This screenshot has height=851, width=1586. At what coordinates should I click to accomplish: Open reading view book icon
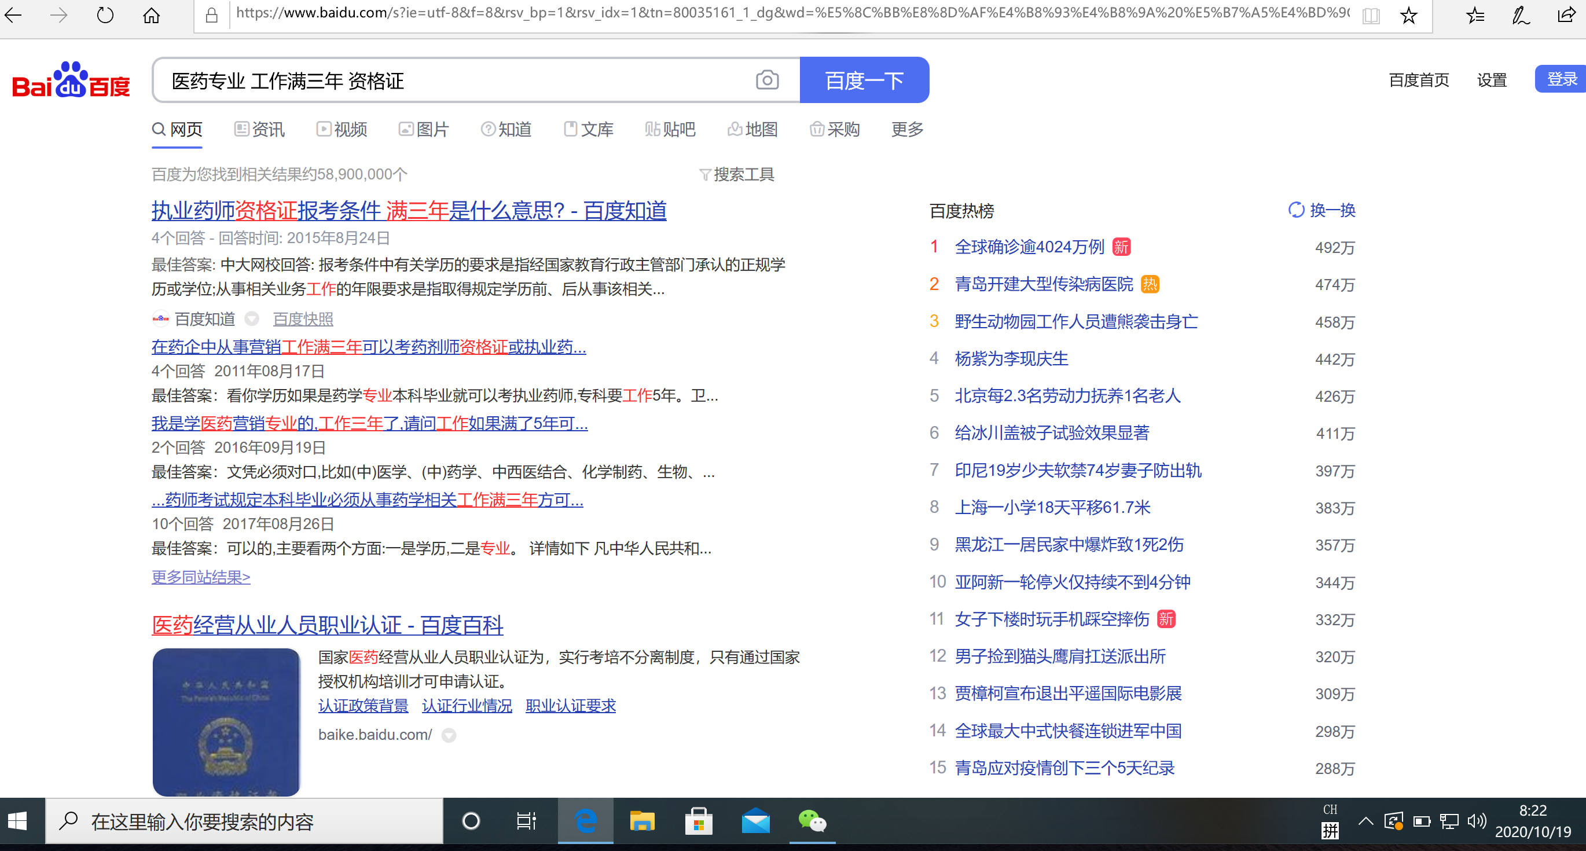click(1371, 15)
